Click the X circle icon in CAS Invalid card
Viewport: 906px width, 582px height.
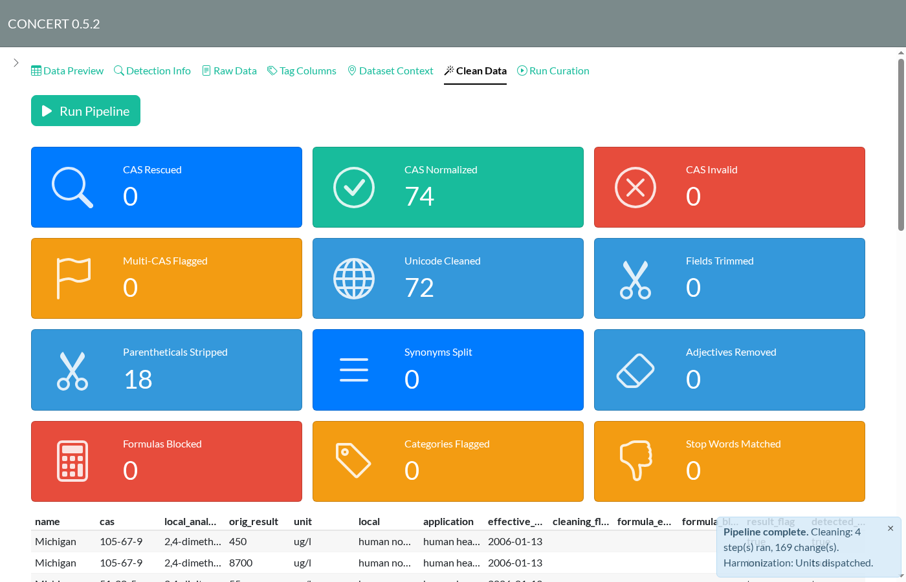[635, 188]
